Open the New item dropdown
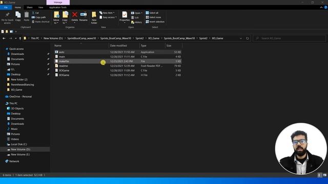Image resolution: width=328 pixels, height=184 pixels. 107,13
